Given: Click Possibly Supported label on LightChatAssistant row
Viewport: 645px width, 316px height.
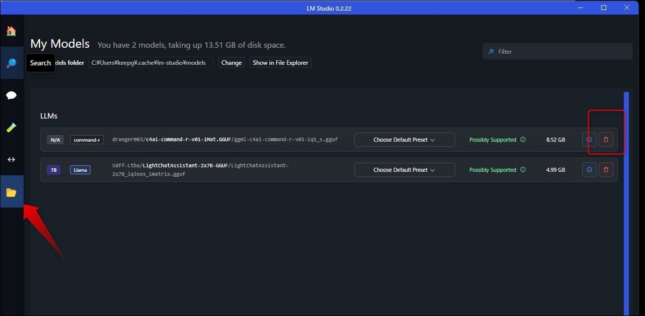Looking at the screenshot, I should pyautogui.click(x=492, y=170).
